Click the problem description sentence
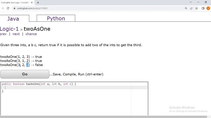211x118 pixels. pyautogui.click(x=71, y=45)
